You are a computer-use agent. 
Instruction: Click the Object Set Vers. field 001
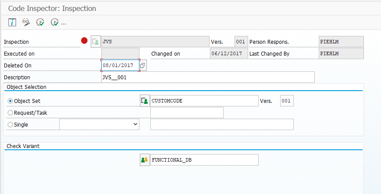tap(287, 101)
